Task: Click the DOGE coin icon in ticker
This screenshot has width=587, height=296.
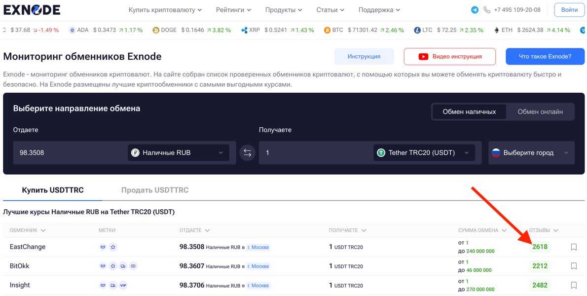Action: (156, 30)
